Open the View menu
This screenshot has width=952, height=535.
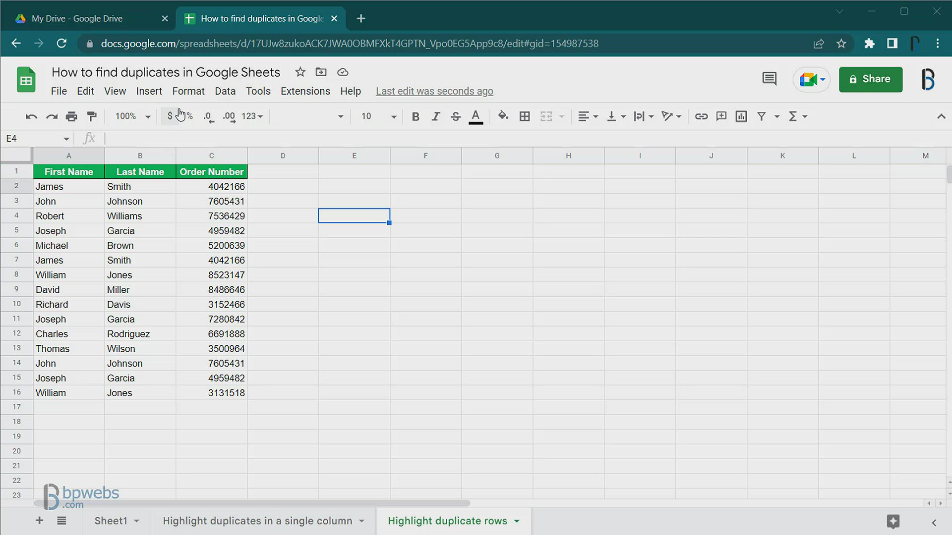[115, 91]
